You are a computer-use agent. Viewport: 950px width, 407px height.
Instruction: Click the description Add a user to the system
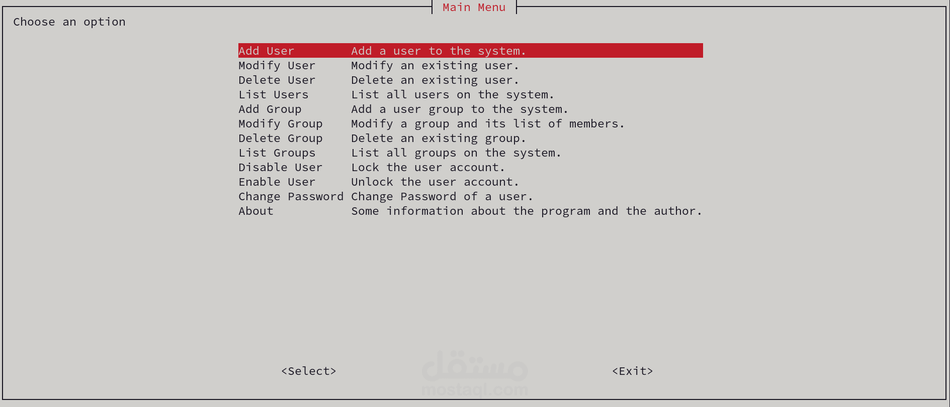[439, 51]
